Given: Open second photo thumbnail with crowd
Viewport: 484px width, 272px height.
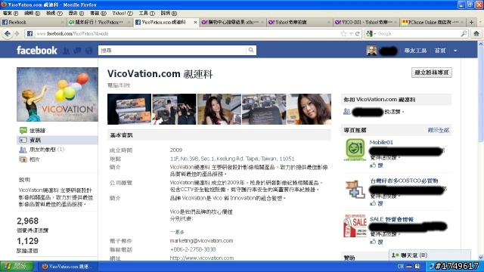Looking at the screenshot, I should [x=174, y=109].
